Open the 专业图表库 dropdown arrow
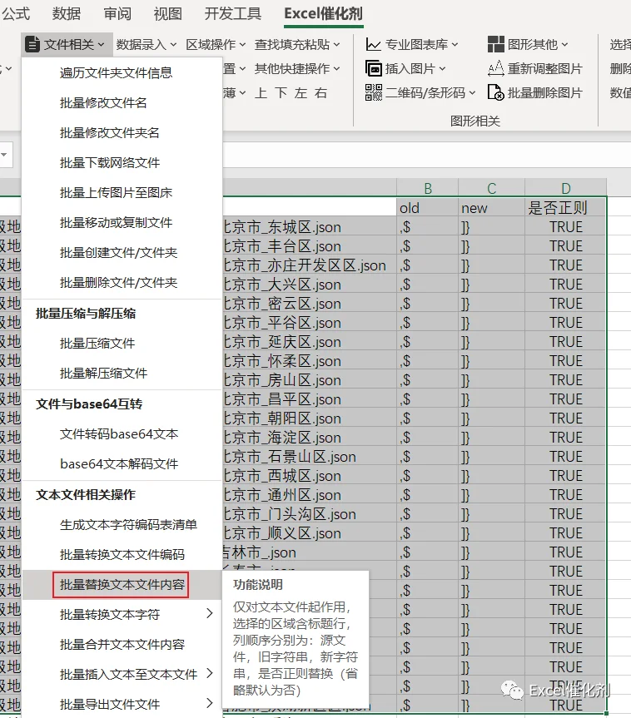The height and width of the screenshot is (718, 631). pyautogui.click(x=455, y=45)
